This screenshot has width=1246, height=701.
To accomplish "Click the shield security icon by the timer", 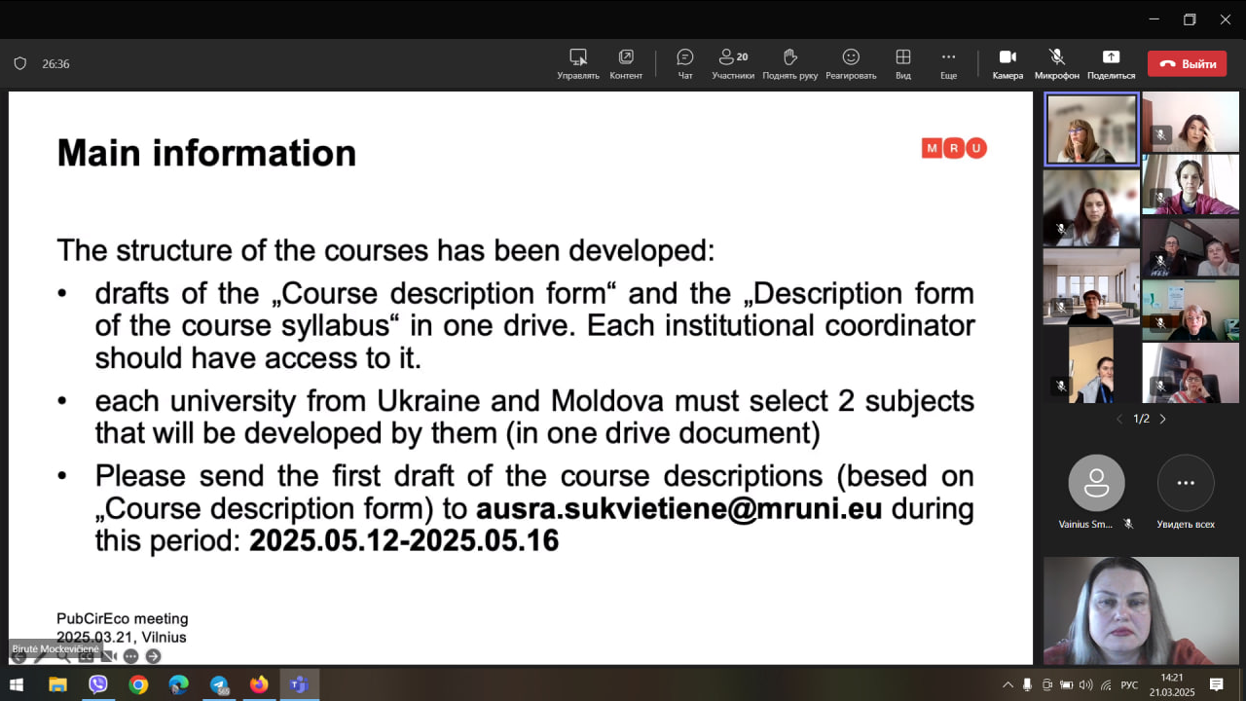I will [19, 64].
